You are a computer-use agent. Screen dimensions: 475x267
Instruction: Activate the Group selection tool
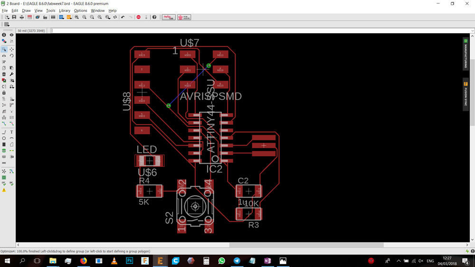click(x=4, y=49)
